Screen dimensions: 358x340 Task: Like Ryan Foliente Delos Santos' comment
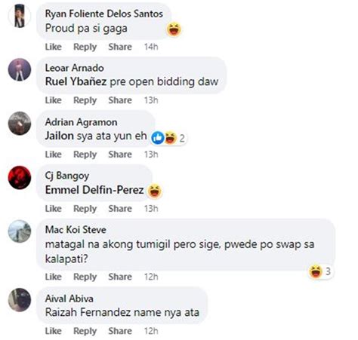coord(54,47)
